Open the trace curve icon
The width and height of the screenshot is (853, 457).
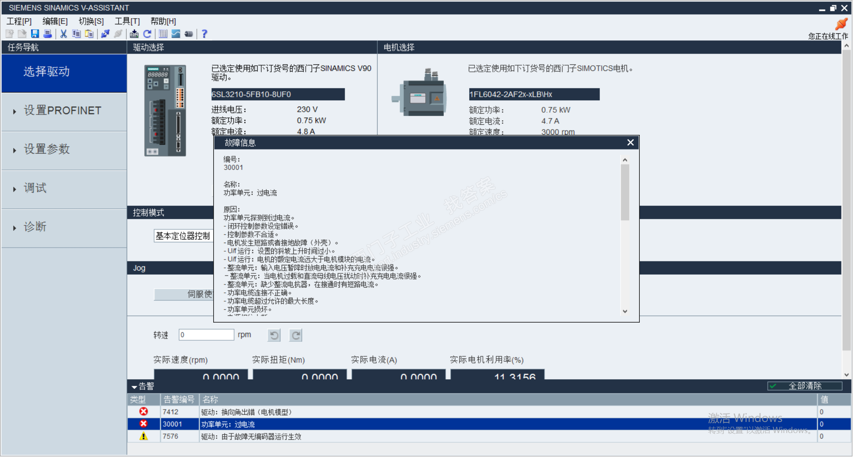176,34
